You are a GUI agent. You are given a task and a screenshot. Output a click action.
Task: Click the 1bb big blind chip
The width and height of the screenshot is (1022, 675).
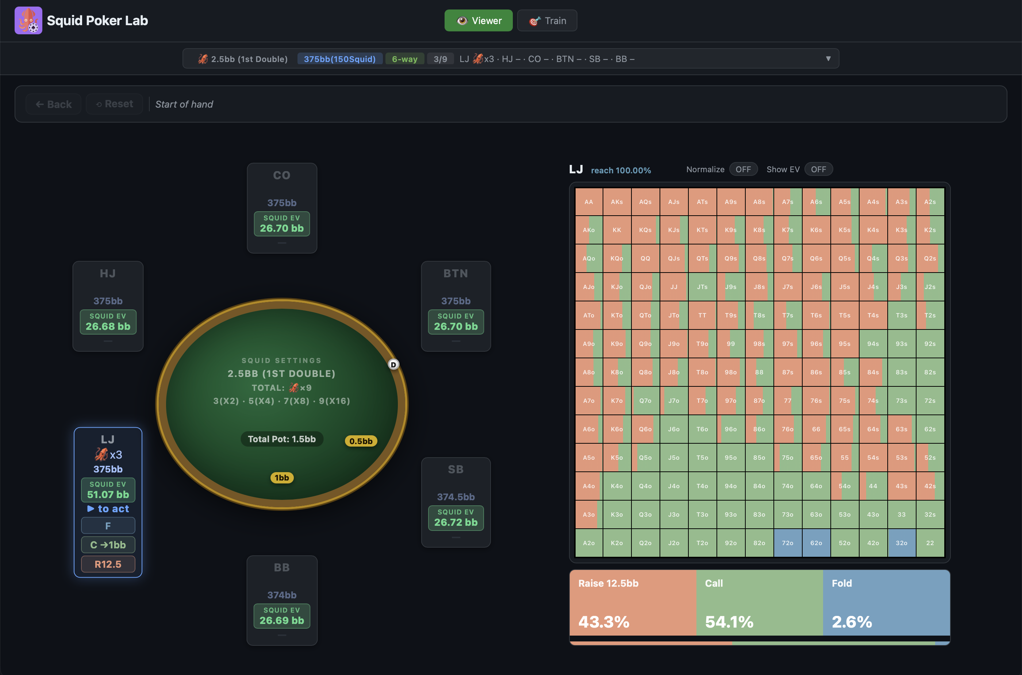click(282, 477)
